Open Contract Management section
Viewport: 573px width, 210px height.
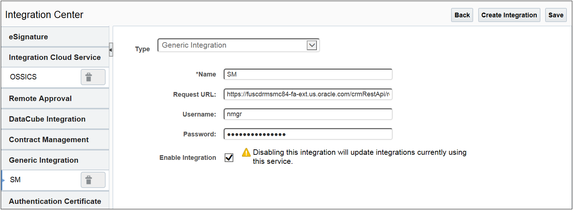point(55,140)
